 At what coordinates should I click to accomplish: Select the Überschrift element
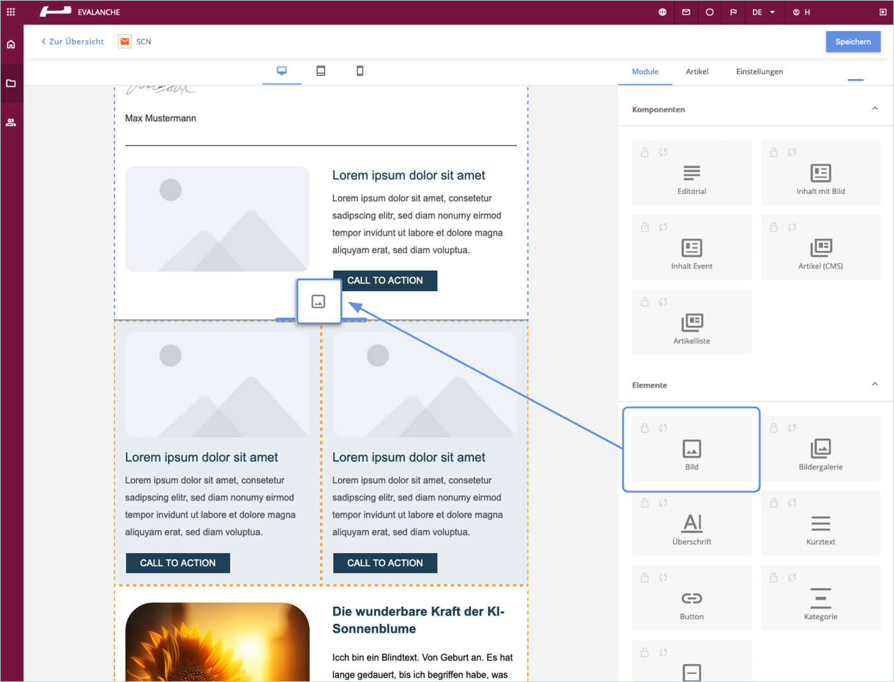[692, 529]
